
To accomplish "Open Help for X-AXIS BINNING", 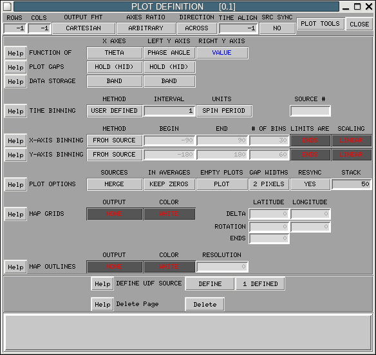I will click(15, 140).
